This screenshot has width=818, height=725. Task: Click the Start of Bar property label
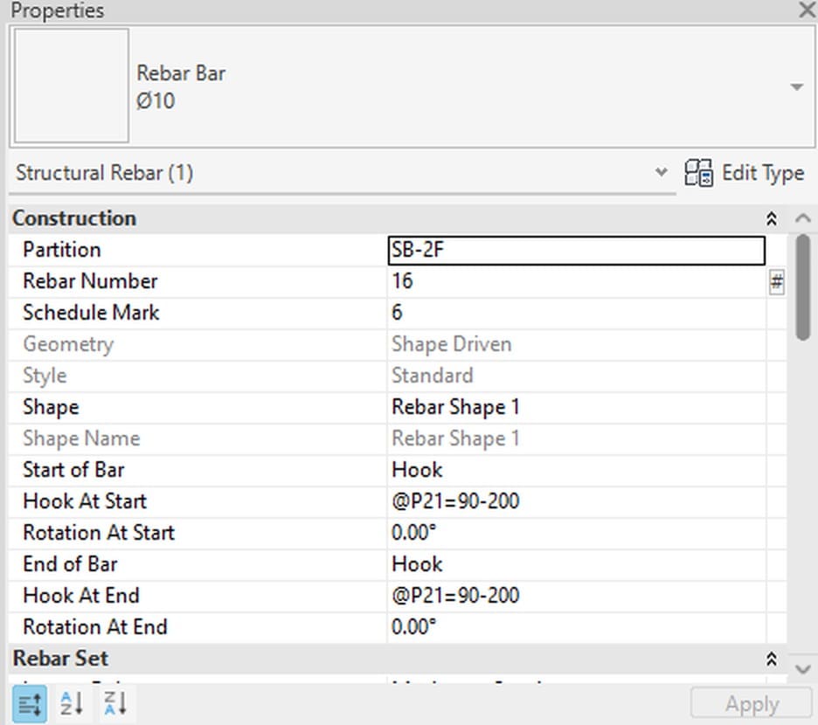[73, 470]
